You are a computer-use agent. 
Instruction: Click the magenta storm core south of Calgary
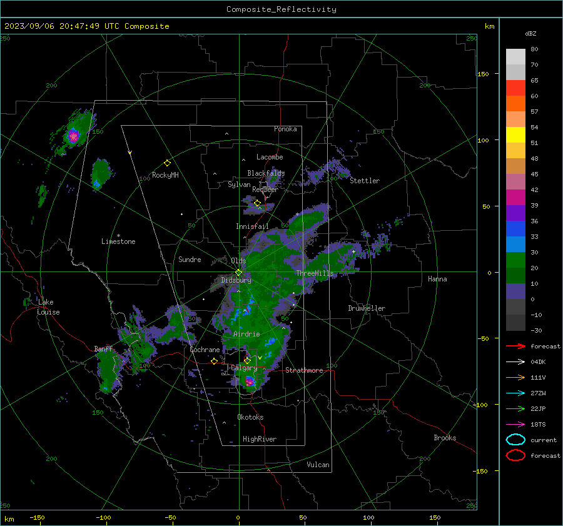(250, 381)
